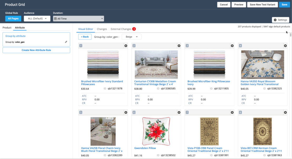Click the Cancel button
This screenshot has width=292, height=159.
(224, 5)
